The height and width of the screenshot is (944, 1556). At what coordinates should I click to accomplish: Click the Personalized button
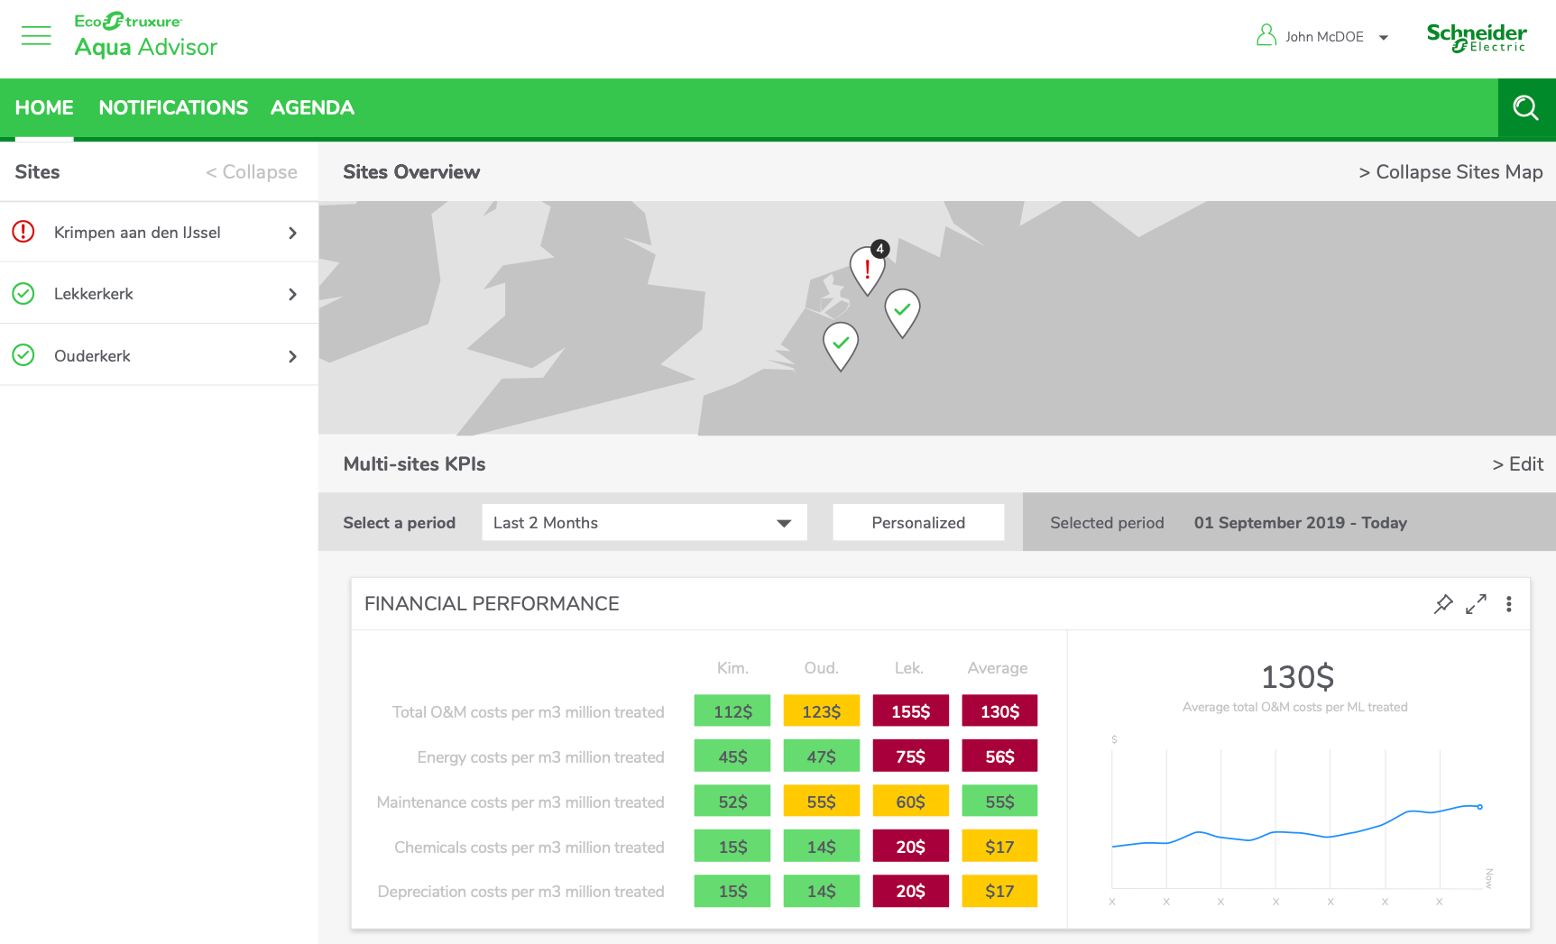[918, 523]
